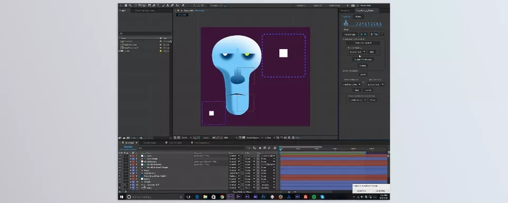Open blending mode dropdown for Deep Royal Blue Solid
This screenshot has height=203, width=508.
coord(234,176)
